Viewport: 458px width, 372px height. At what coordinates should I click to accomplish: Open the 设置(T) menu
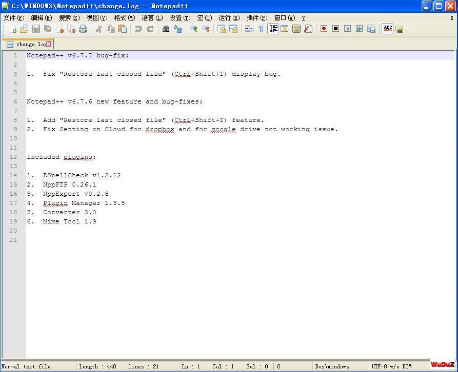(180, 18)
